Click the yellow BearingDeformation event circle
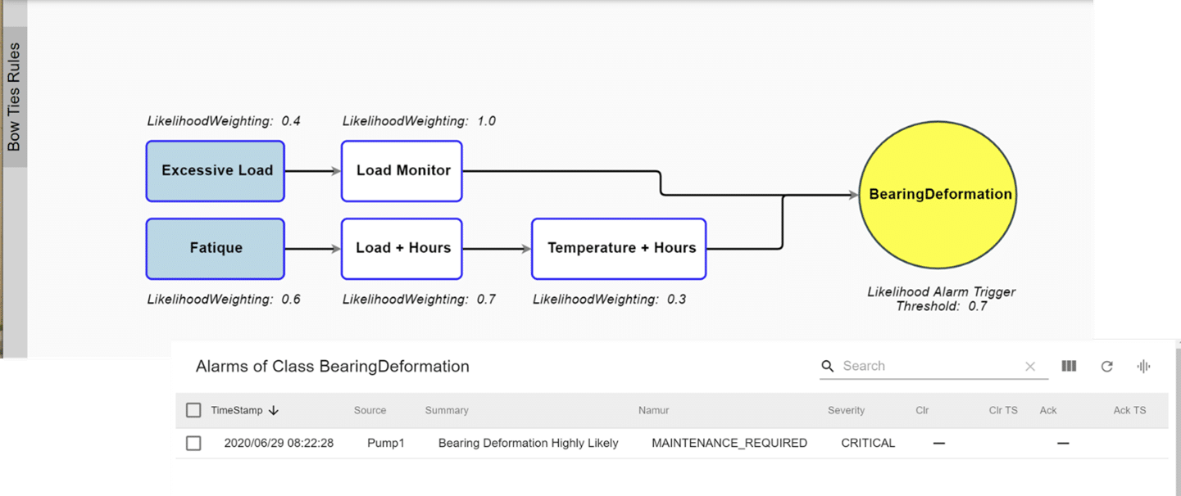 [938, 195]
